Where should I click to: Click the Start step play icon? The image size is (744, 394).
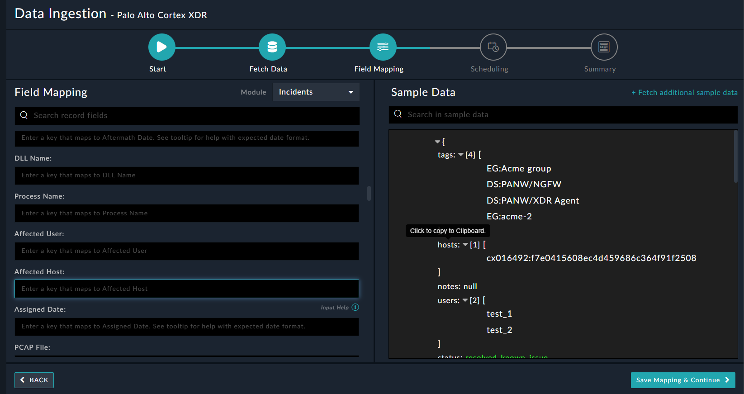161,47
